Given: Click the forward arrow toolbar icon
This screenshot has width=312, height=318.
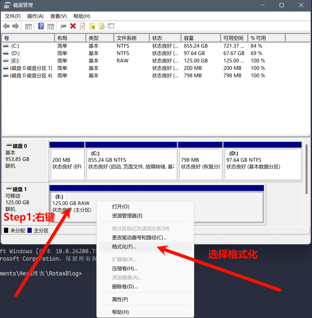Looking at the screenshot, I should (16, 26).
